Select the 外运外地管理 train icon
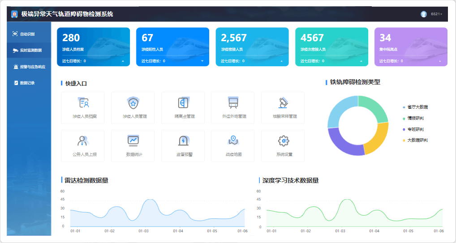This screenshot has width=456, height=243. tap(233, 103)
